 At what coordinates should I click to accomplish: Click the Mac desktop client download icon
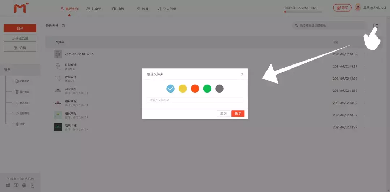16,185
